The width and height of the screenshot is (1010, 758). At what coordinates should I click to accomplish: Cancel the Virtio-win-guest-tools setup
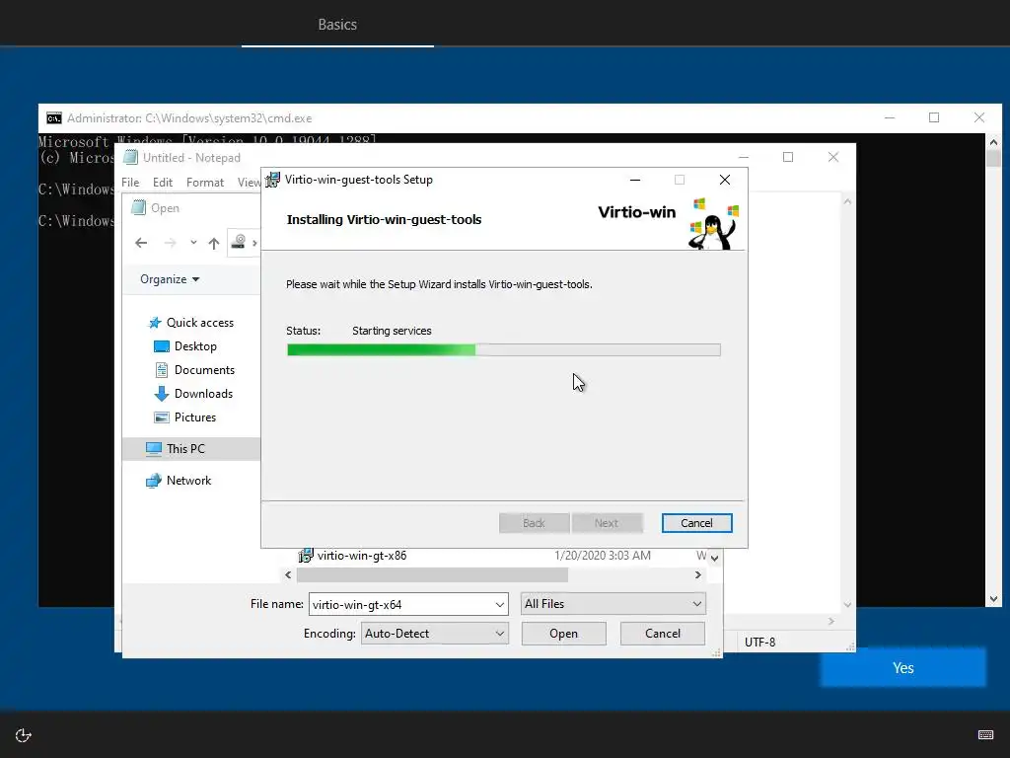pyautogui.click(x=696, y=523)
